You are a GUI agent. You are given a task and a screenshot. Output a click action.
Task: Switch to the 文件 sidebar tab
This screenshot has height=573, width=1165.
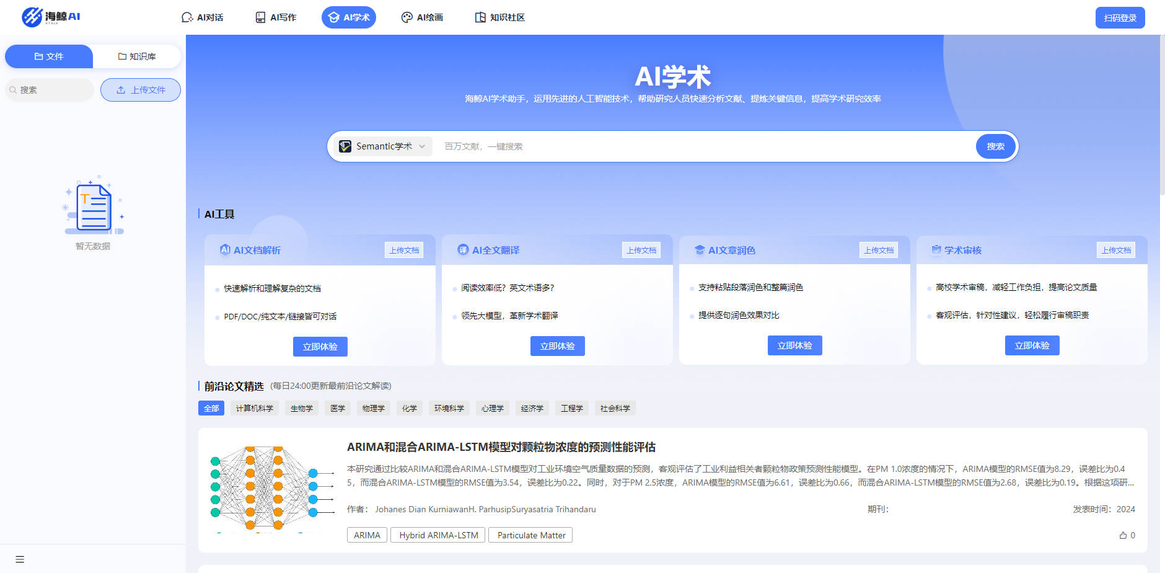tap(49, 56)
